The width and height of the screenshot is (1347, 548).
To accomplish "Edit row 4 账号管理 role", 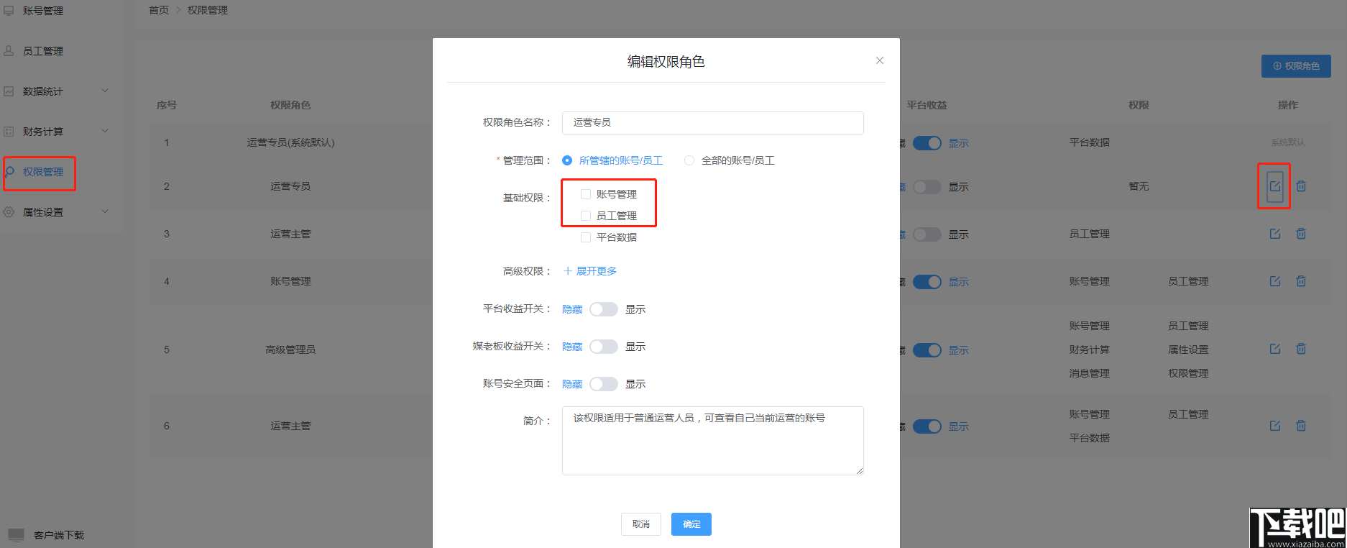I will [1274, 281].
